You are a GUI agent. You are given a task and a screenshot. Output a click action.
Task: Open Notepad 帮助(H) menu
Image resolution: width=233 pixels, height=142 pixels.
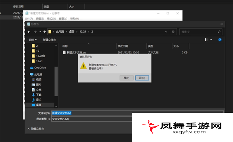coord(75,19)
